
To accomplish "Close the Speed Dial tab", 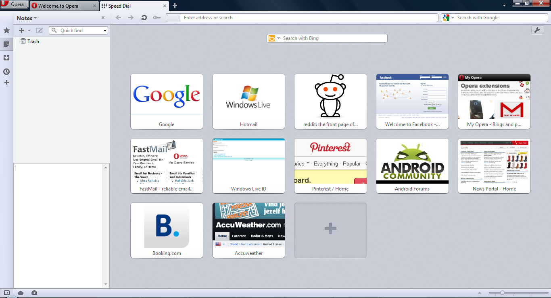I will click(x=165, y=6).
